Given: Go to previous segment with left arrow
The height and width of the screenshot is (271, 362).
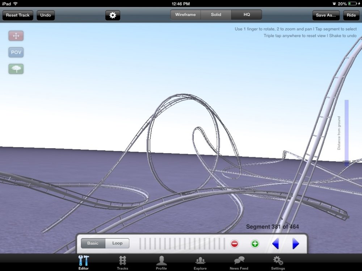Looking at the screenshot, I should 275,244.
